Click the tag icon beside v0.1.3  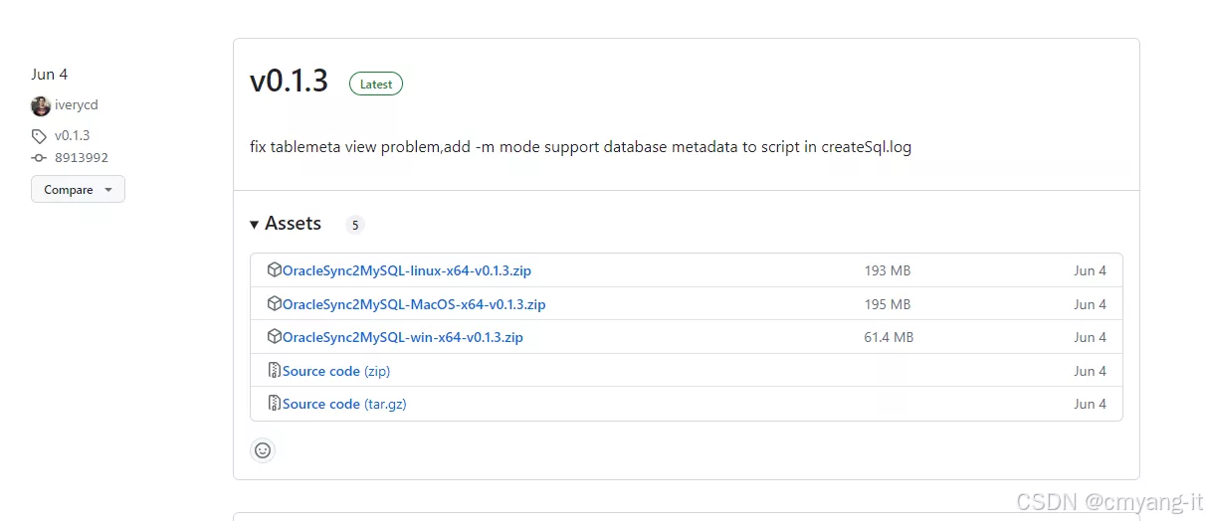point(39,136)
